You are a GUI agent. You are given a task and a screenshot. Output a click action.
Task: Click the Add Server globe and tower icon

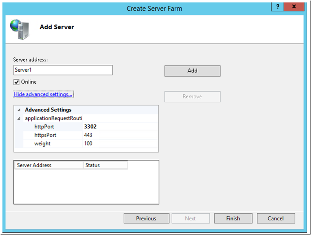(x=20, y=29)
